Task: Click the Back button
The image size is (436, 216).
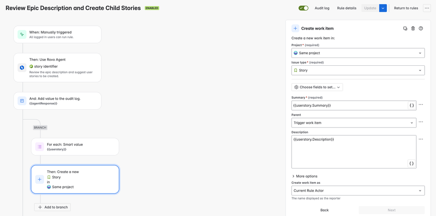Action: point(324,210)
